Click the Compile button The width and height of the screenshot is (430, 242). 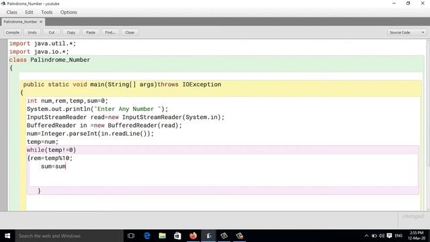[13, 32]
